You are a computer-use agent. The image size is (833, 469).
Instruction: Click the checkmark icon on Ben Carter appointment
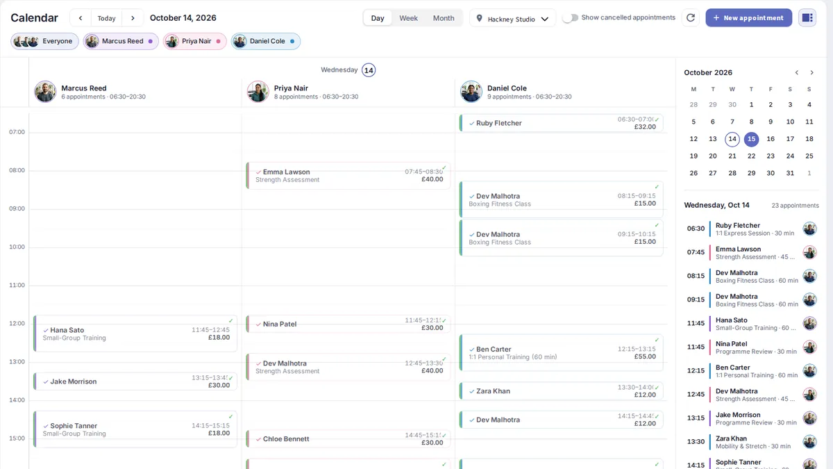[x=472, y=349]
